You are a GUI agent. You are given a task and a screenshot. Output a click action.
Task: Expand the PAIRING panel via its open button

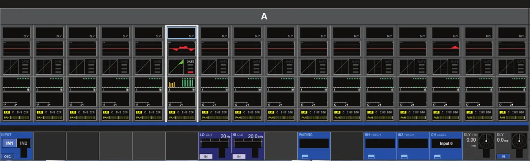point(305,157)
